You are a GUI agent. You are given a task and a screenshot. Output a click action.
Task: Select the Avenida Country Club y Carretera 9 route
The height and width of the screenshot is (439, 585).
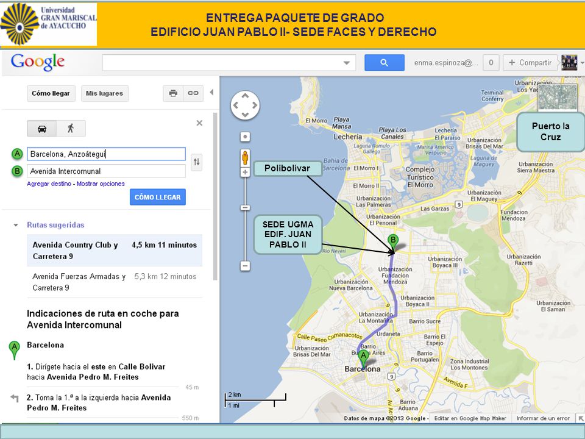(x=115, y=251)
